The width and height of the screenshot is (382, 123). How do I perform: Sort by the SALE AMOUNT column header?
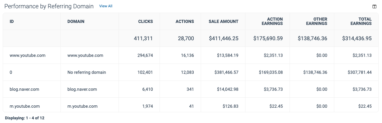(x=223, y=21)
